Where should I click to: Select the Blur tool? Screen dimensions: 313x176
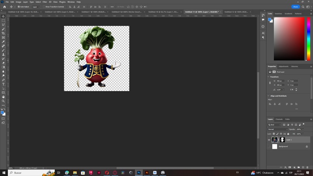point(3,71)
